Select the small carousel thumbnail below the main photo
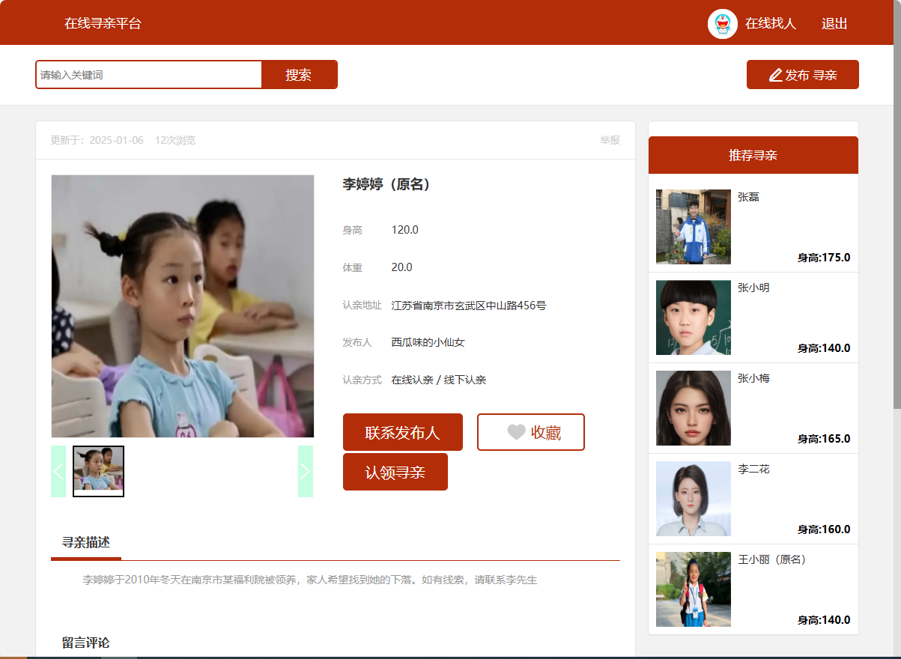Image resolution: width=901 pixels, height=659 pixels. [98, 471]
